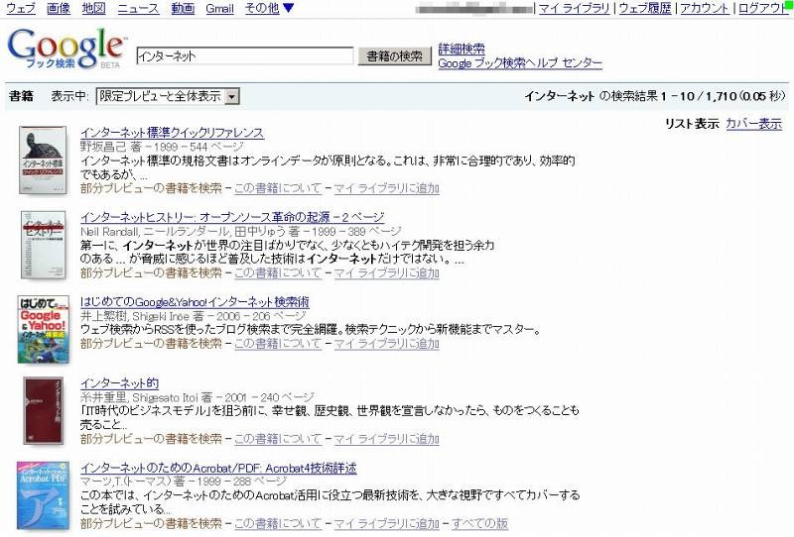Open the インターネットヒストリー cover thumbnail
This screenshot has width=794, height=537.
(x=43, y=245)
